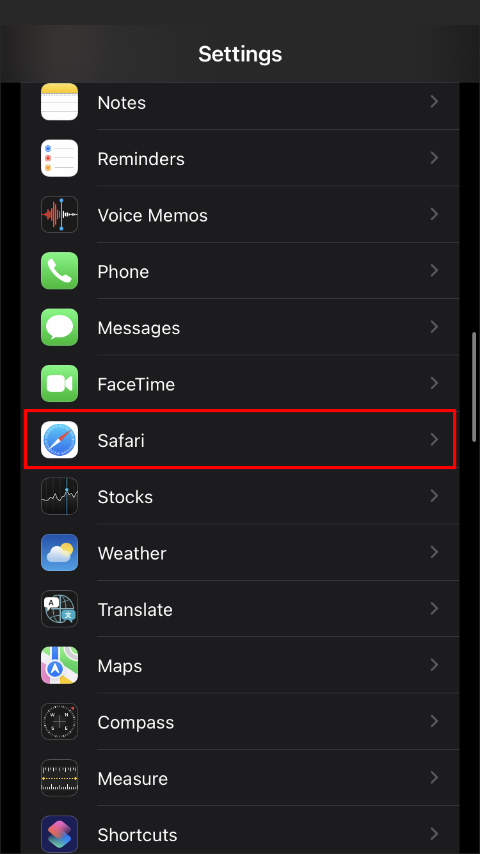Screen dimensions: 480x854
Task: Tap the Weather cloud icon
Action: 60,552
